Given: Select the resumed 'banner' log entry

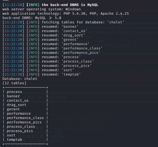Looking at the screenshot, I should 40,27.
